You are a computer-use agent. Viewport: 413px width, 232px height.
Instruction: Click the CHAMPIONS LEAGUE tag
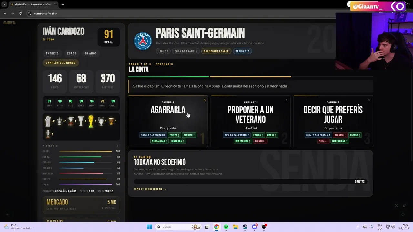click(x=216, y=51)
